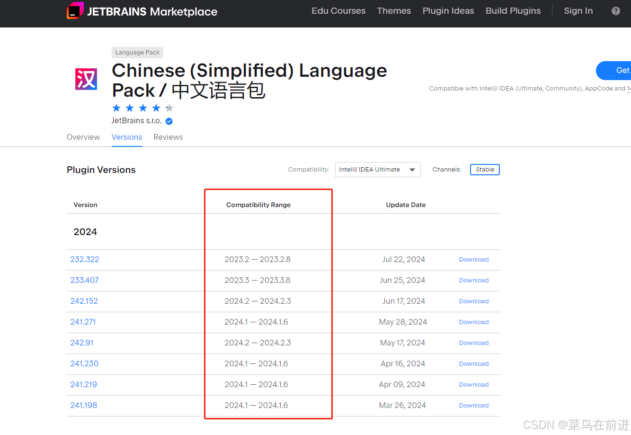
Task: Click the Language Pack tag
Action: coord(137,53)
